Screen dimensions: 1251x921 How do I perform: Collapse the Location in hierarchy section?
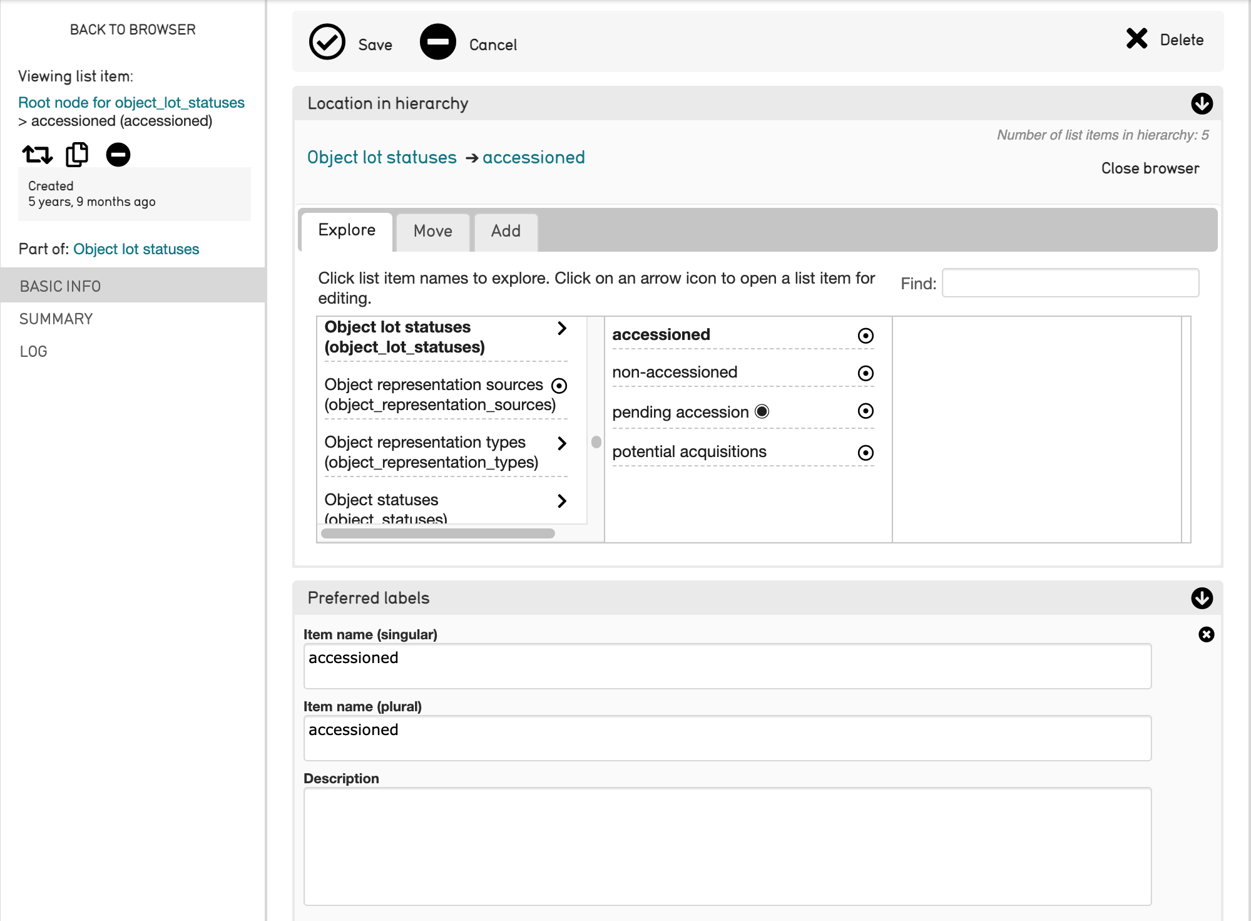(1201, 103)
